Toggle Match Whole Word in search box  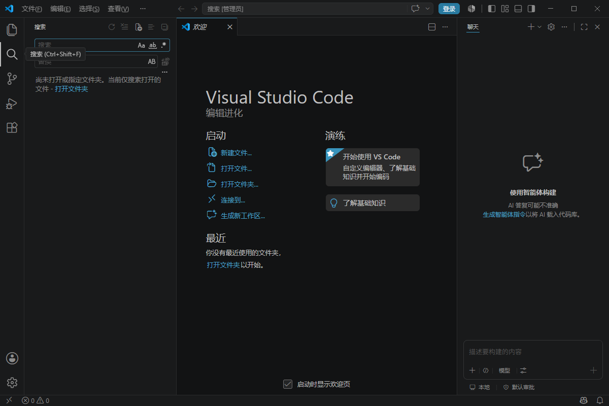coord(153,45)
